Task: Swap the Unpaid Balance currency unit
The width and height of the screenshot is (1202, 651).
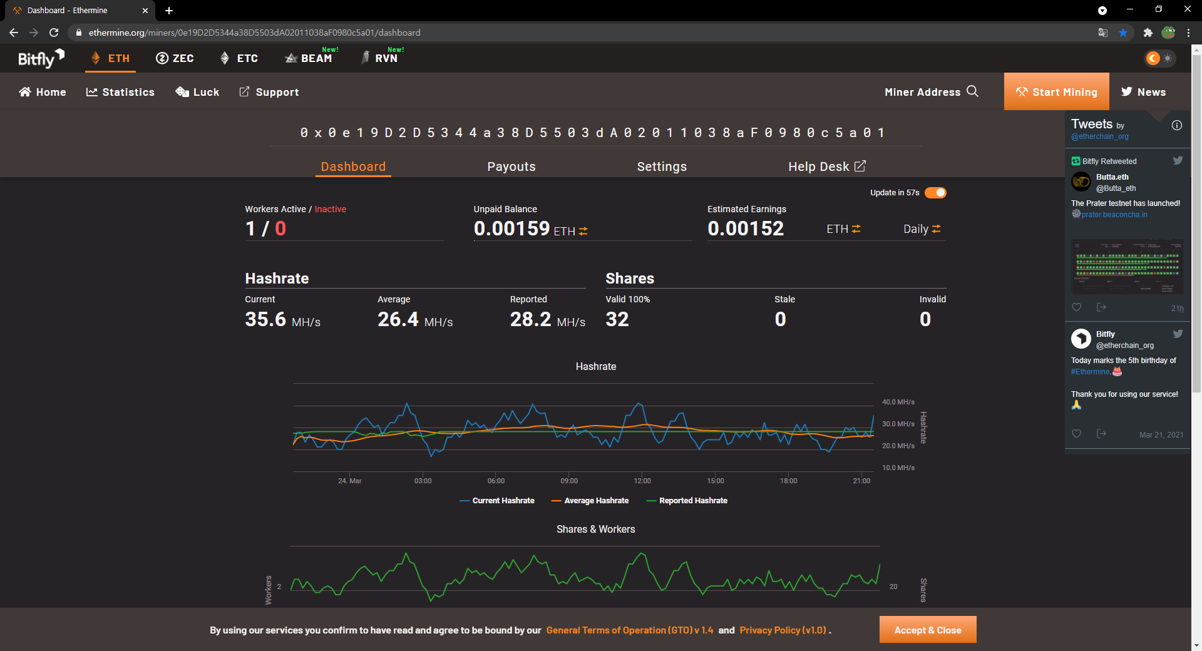Action: click(583, 231)
